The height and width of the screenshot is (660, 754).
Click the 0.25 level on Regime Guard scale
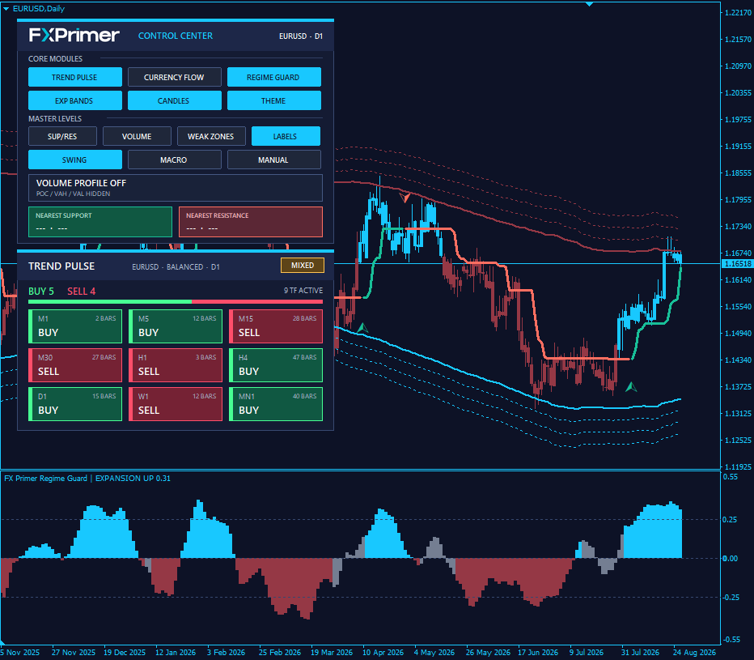[x=730, y=519]
